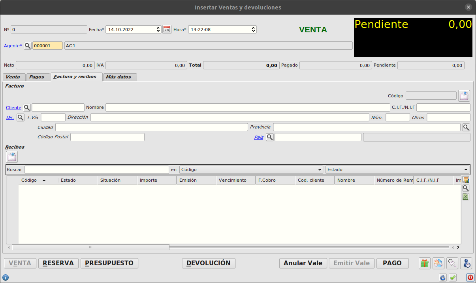Click the blue info icon in status bar
476x283 pixels.
click(5, 277)
